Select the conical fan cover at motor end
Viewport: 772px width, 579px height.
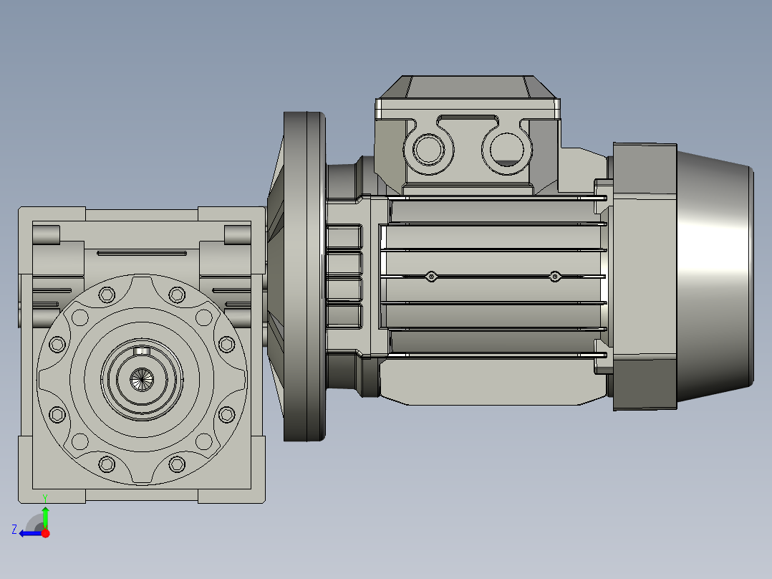(715, 276)
